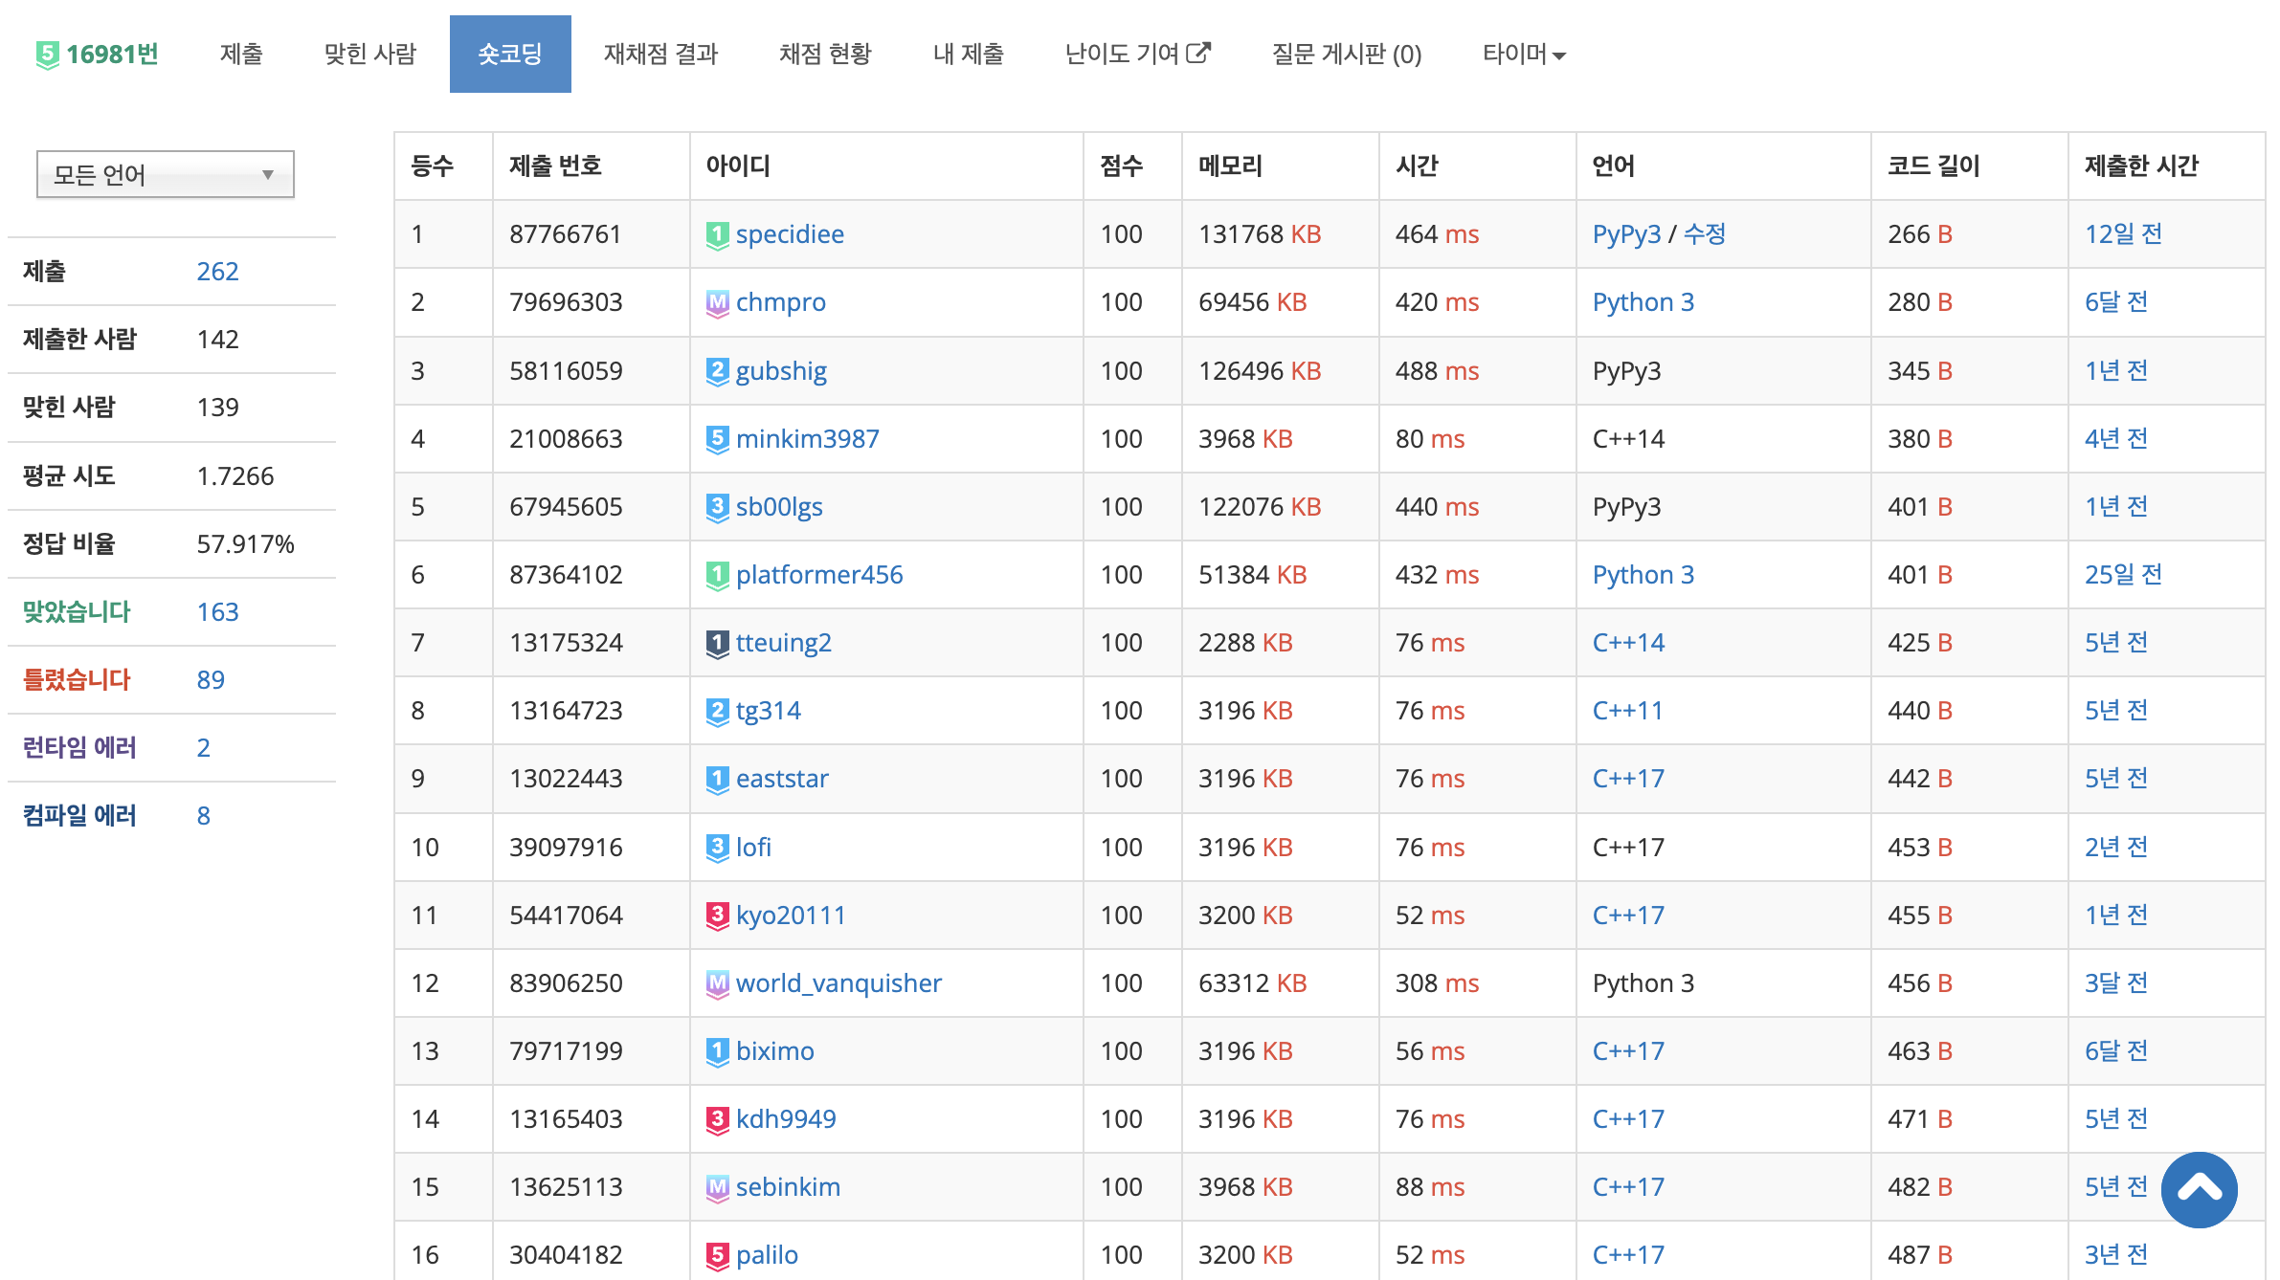The width and height of the screenshot is (2280, 1280).
Task: Click the C++14 language link for tteuing2
Action: click(1628, 643)
